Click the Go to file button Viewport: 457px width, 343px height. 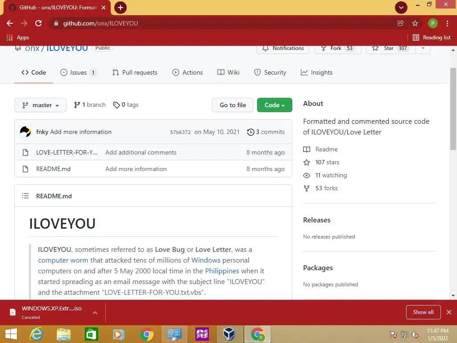(x=233, y=105)
